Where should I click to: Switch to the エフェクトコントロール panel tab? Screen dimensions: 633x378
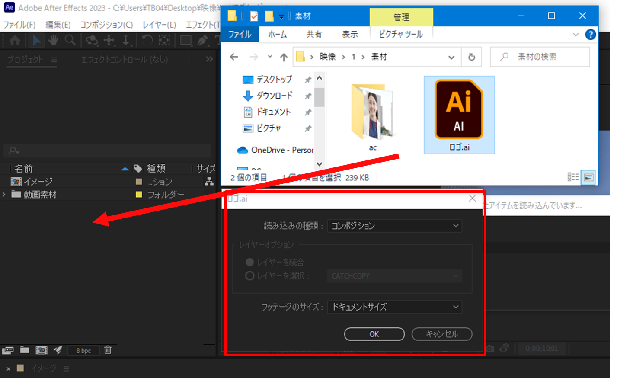tap(125, 59)
